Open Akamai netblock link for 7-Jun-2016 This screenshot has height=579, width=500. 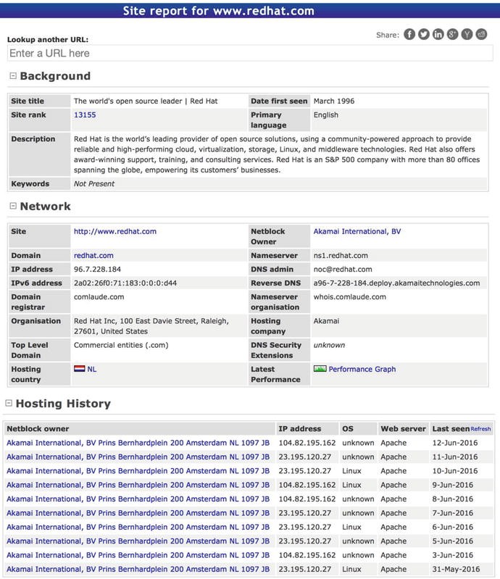[138, 513]
